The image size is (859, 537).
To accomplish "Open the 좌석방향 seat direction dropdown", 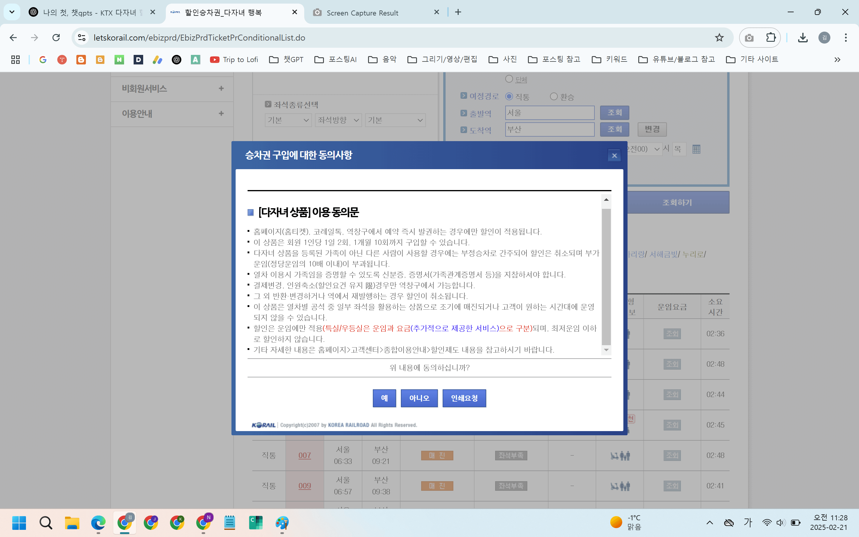I will point(338,121).
